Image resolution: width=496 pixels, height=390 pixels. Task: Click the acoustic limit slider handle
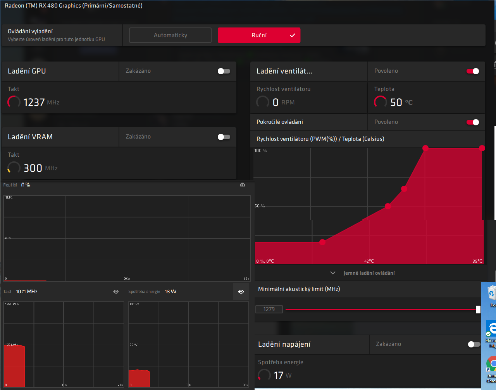[478, 309]
